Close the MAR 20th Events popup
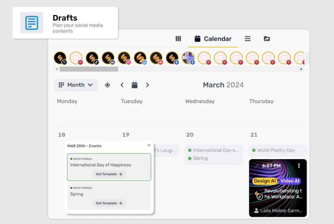Image resolution: width=334 pixels, height=224 pixels. point(149,145)
